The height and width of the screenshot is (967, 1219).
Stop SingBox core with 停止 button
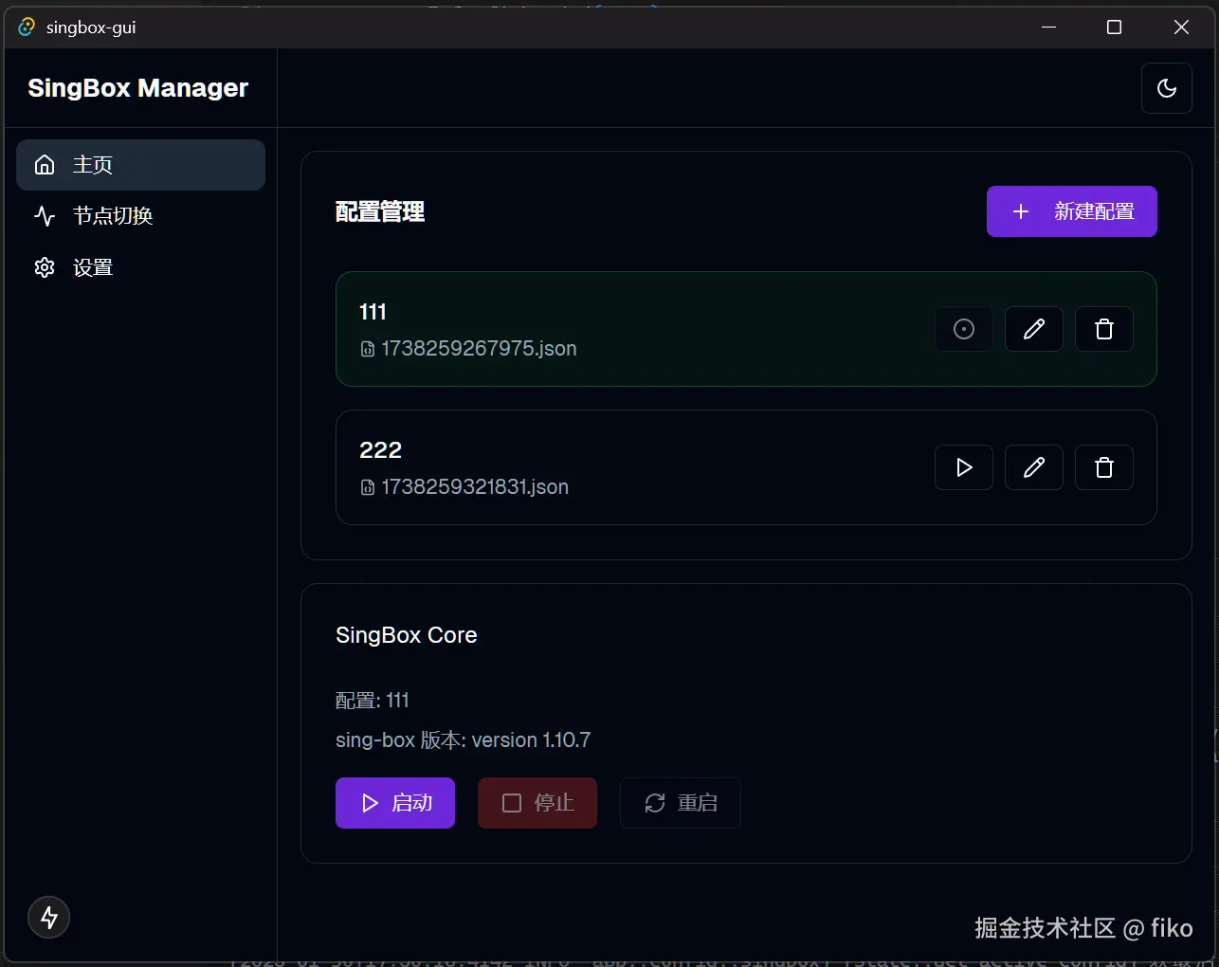[537, 803]
